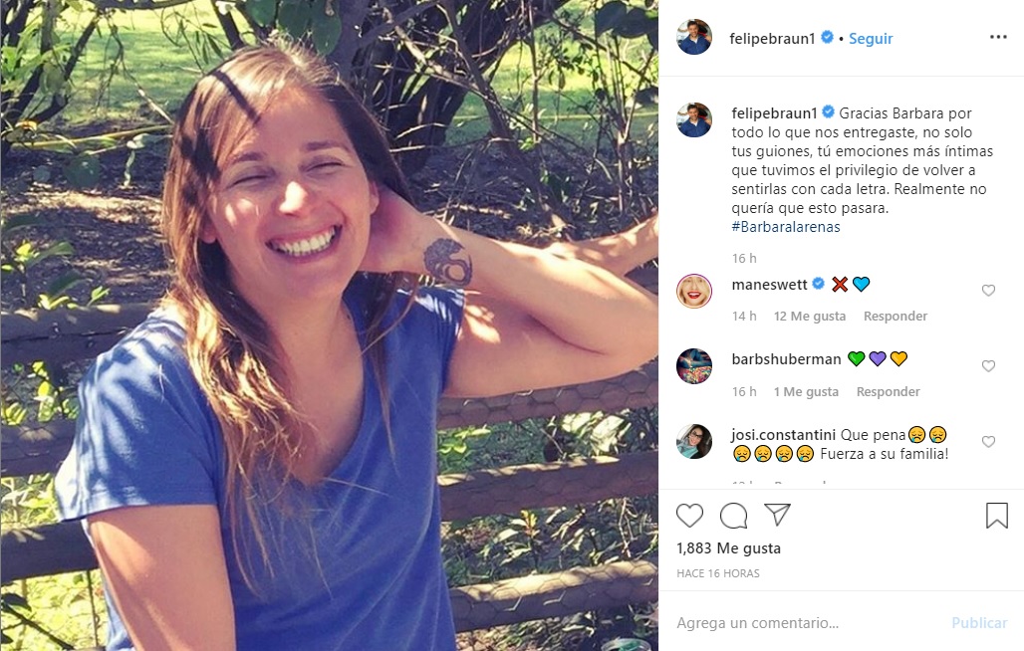1024x651 pixels.
Task: Like the post with the heart icon
Action: pos(689,515)
